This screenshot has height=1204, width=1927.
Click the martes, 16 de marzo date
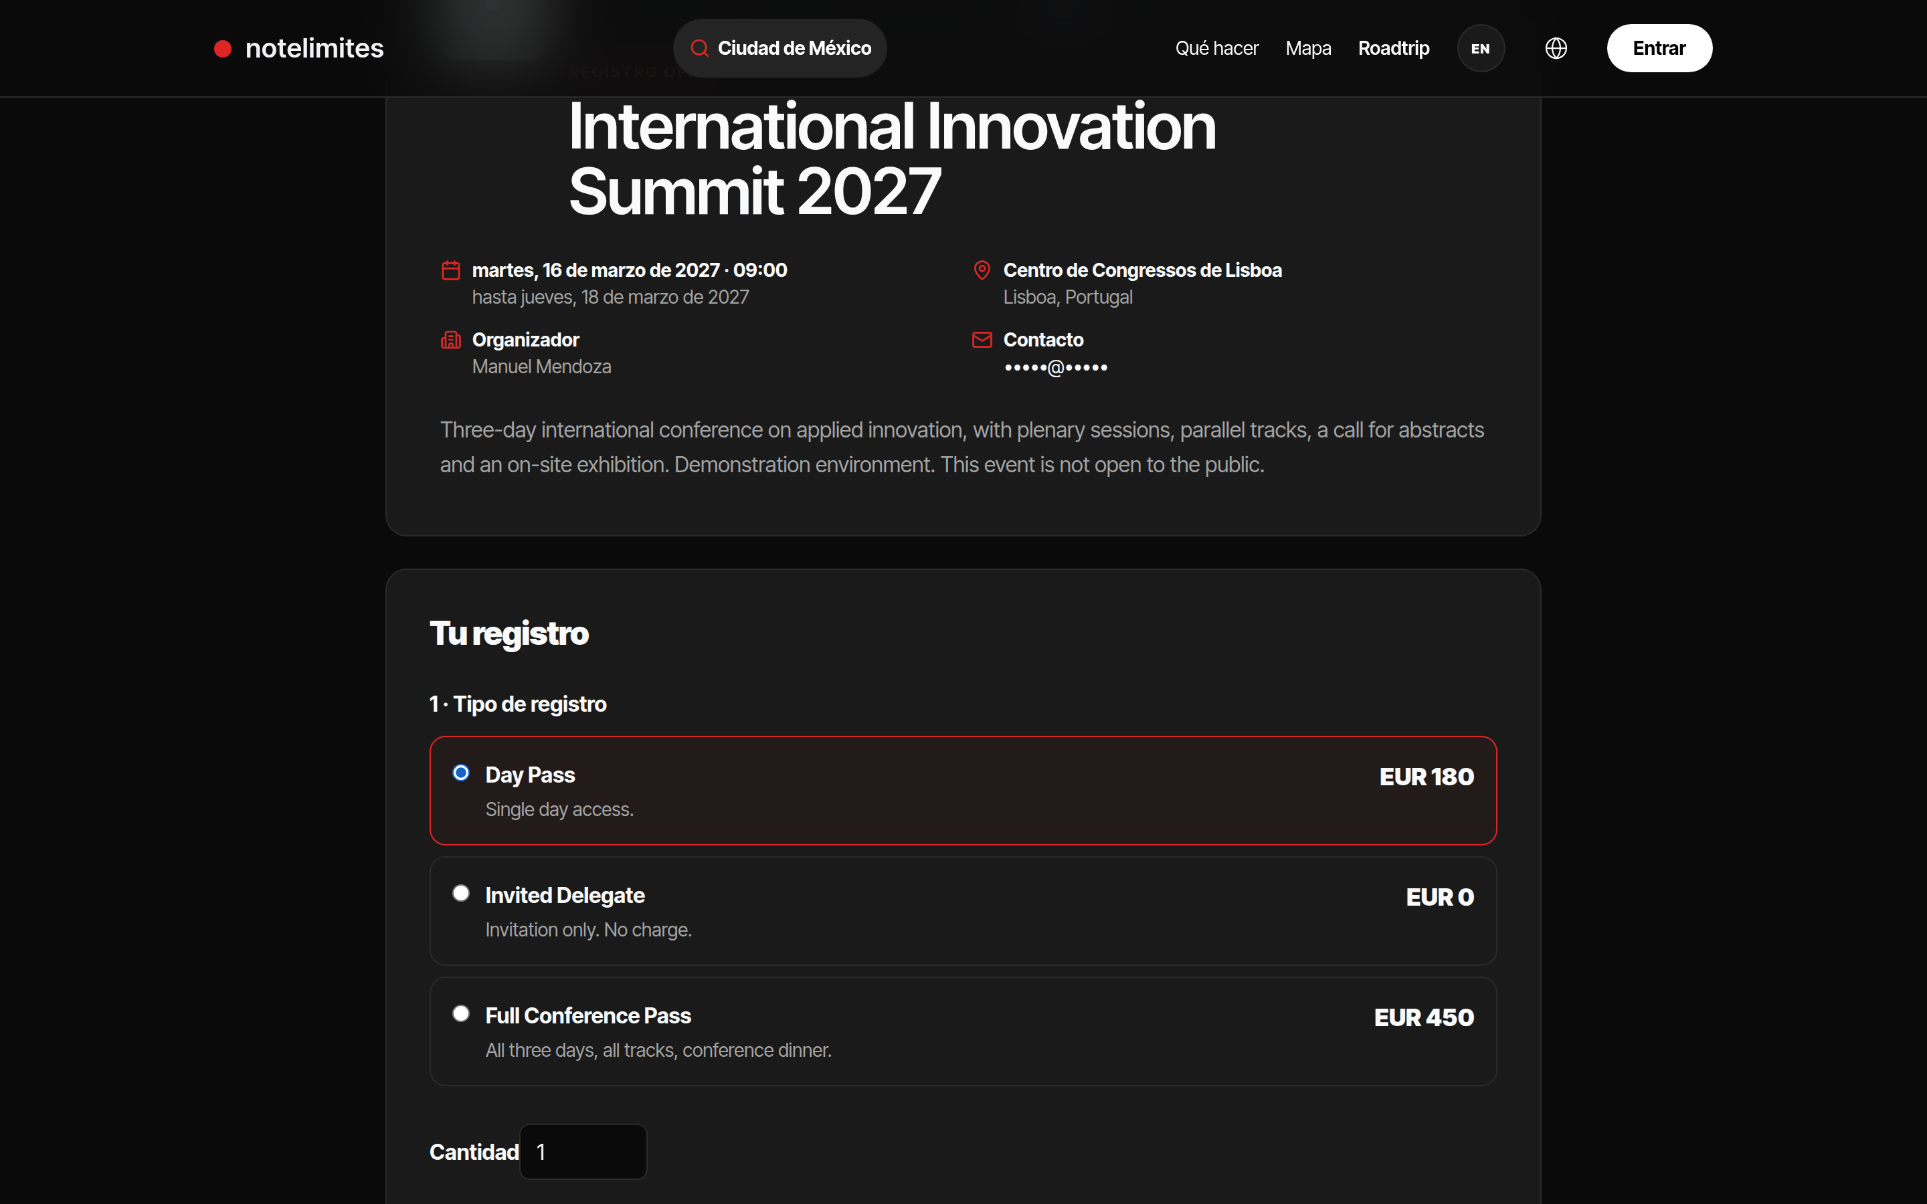[629, 270]
